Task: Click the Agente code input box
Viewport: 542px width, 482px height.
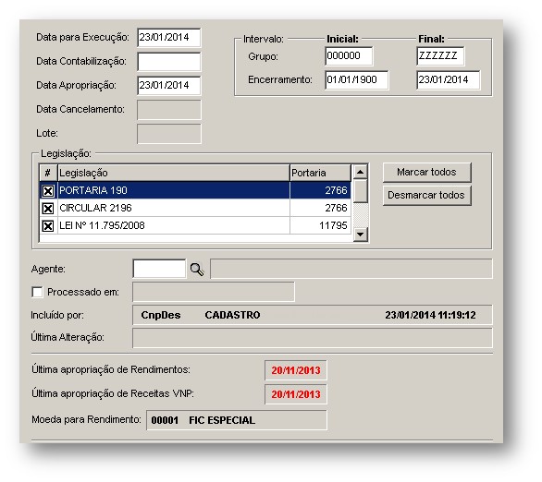Action: (x=159, y=269)
